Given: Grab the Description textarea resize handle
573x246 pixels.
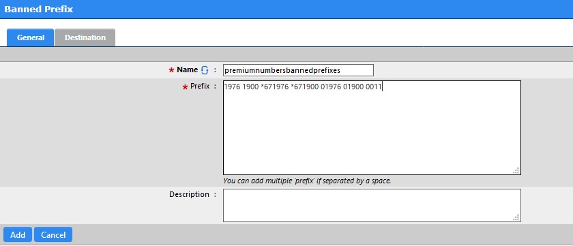Looking at the screenshot, I should click(516, 217).
